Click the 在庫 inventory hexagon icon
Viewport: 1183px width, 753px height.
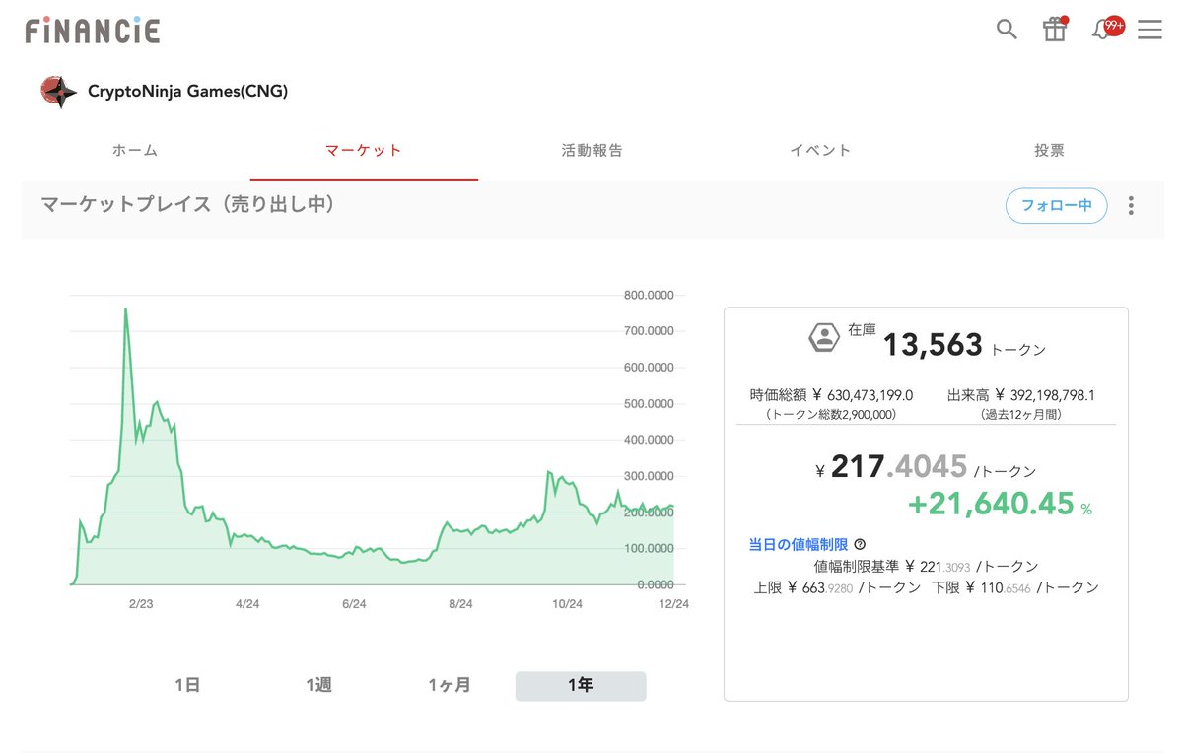point(824,337)
